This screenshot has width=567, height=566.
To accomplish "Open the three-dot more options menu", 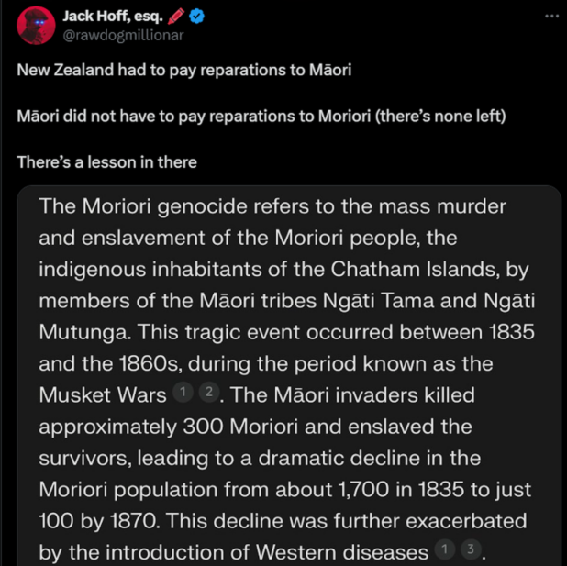I will point(550,16).
